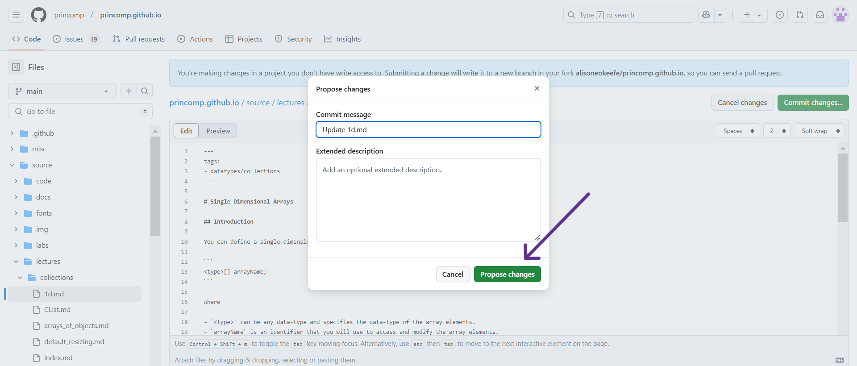This screenshot has width=857, height=366.
Task: Collapse the lectures folder
Action: [x=16, y=262]
